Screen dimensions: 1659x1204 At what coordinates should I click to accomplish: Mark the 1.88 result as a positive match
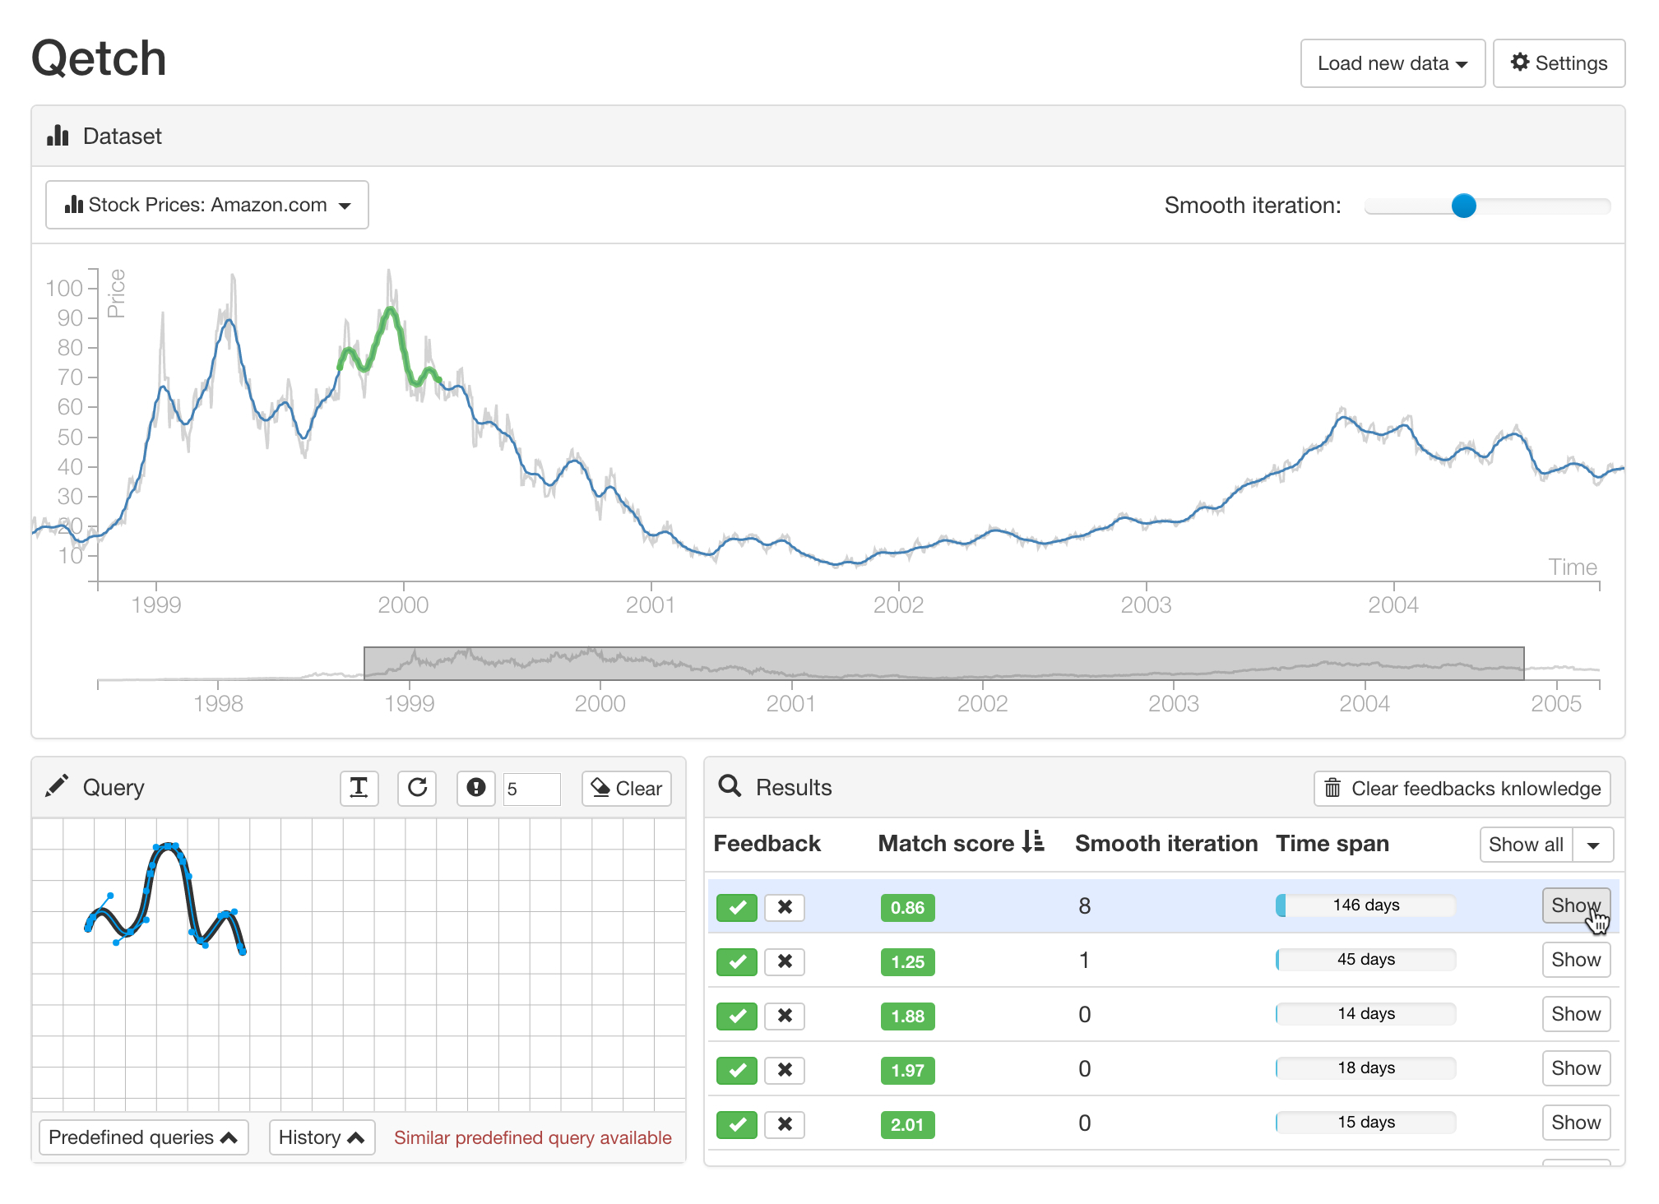[736, 1016]
